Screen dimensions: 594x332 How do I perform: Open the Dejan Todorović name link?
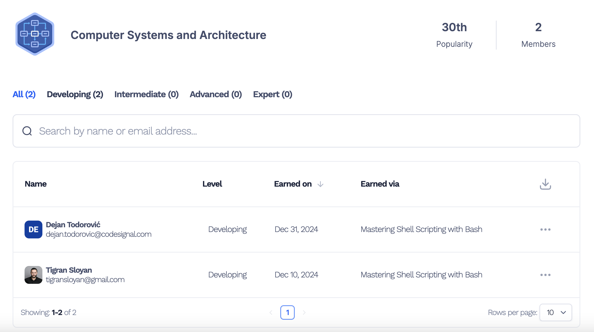[x=73, y=225]
